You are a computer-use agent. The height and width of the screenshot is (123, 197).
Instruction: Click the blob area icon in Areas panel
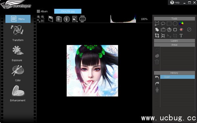(x=157, y=56)
